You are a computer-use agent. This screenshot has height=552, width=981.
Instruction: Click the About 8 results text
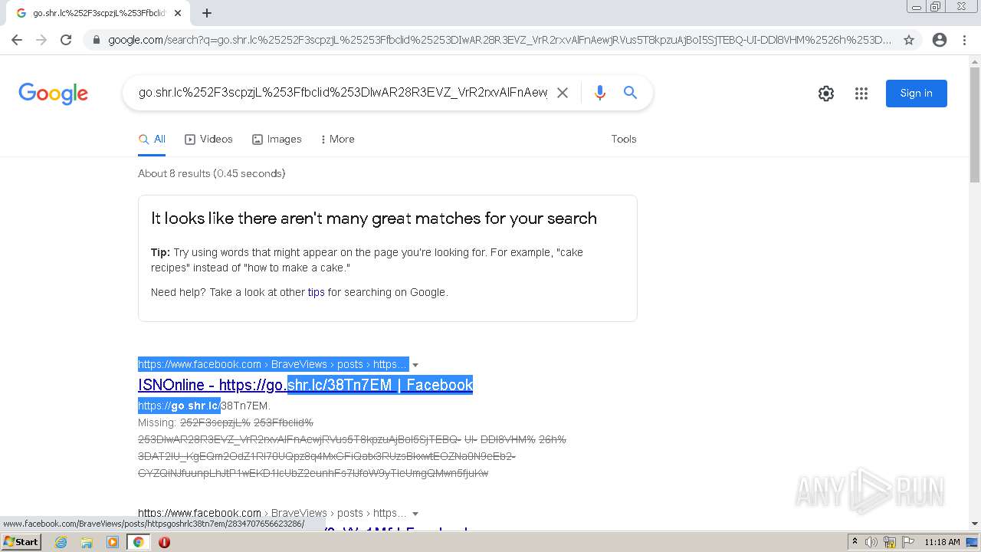pyautogui.click(x=212, y=174)
